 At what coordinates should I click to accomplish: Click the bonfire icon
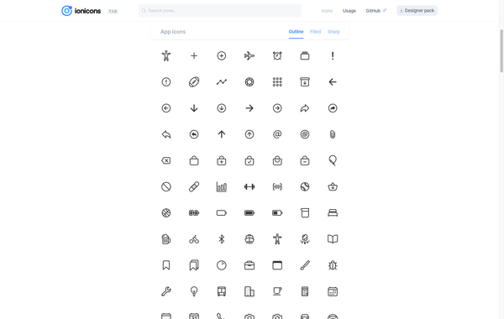point(305,239)
